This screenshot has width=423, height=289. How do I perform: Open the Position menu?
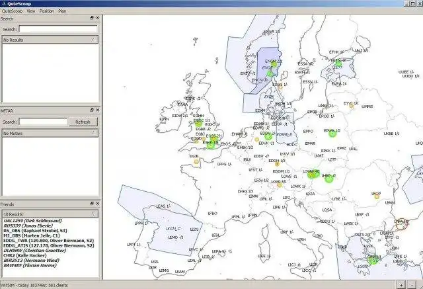click(x=47, y=11)
